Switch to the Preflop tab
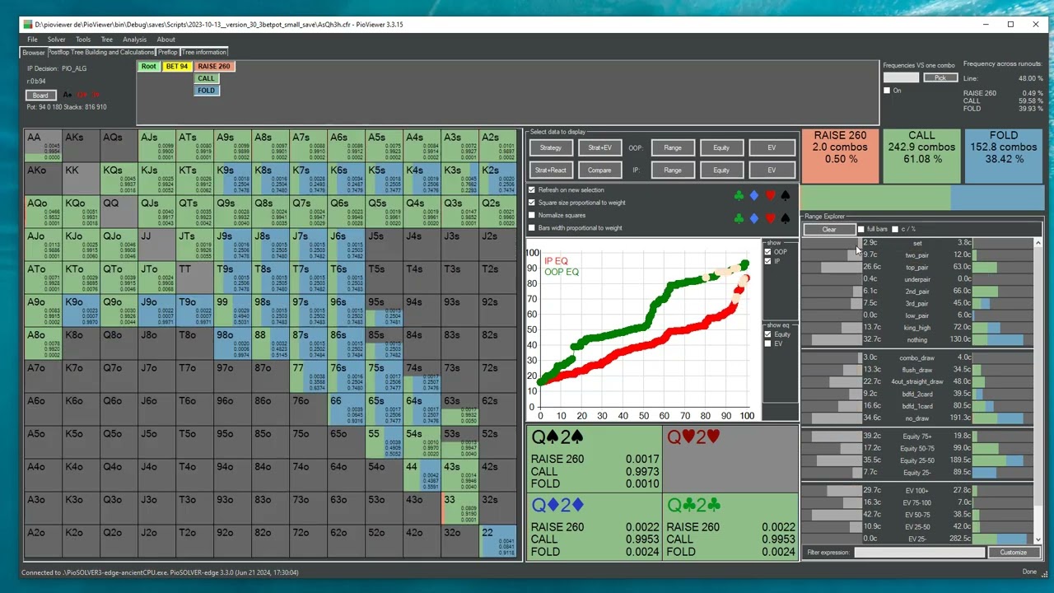The height and width of the screenshot is (593, 1054). click(168, 52)
